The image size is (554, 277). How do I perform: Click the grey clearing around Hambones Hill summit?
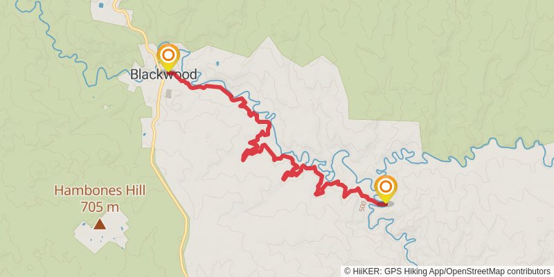point(102,233)
